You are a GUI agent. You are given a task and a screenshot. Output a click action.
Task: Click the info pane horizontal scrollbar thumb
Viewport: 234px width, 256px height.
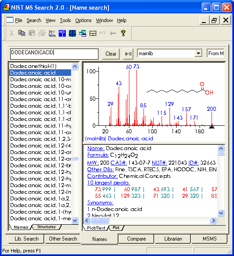pyautogui.click(x=100, y=220)
